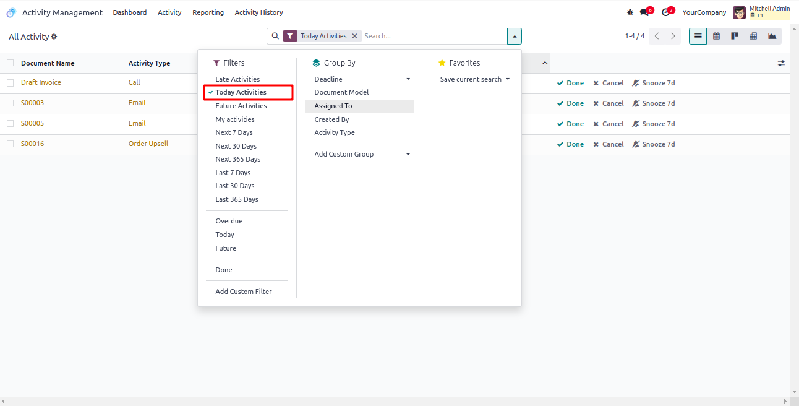Mark the S00005 activity as Done

[570, 124]
